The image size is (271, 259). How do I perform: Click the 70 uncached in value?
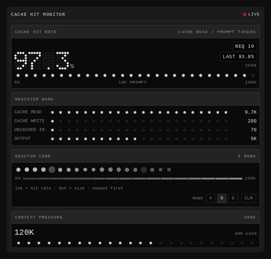(x=254, y=130)
